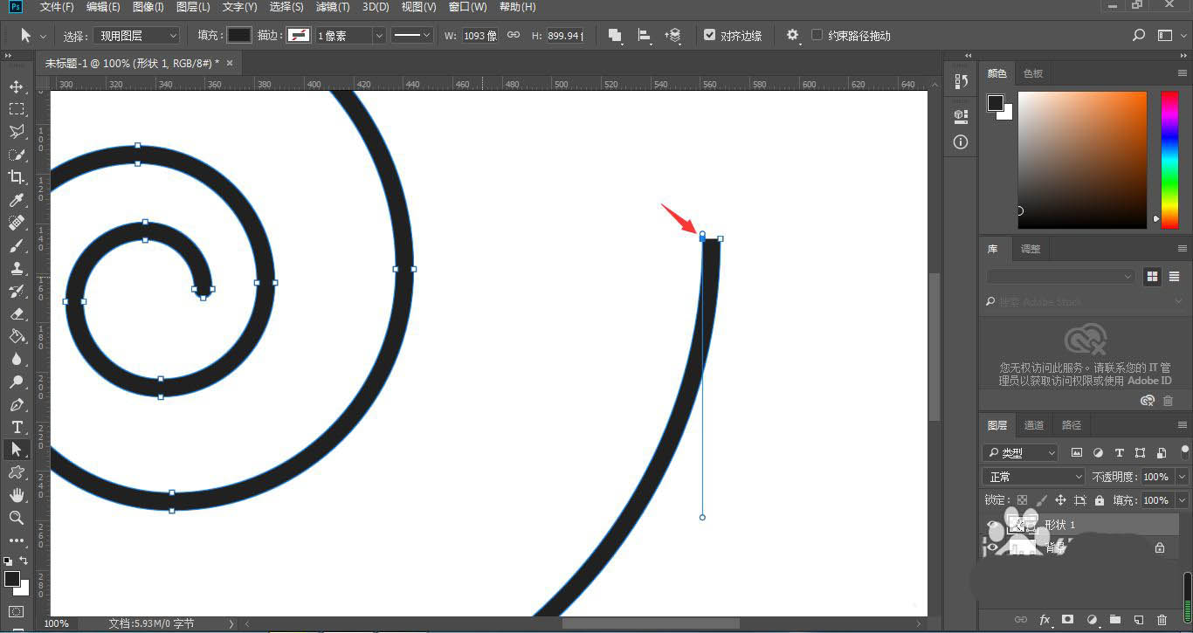This screenshot has height=633, width=1193.
Task: Switch to the 色板 tab
Action: click(1033, 73)
